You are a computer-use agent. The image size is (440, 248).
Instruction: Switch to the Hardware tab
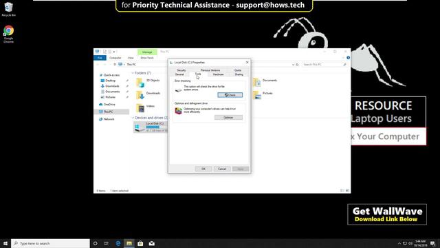pyautogui.click(x=219, y=74)
